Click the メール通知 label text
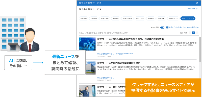 155,28
